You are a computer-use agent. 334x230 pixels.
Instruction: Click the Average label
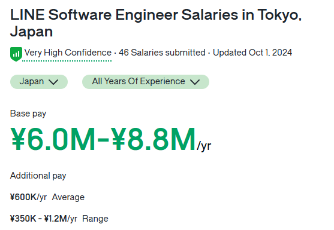(x=68, y=197)
